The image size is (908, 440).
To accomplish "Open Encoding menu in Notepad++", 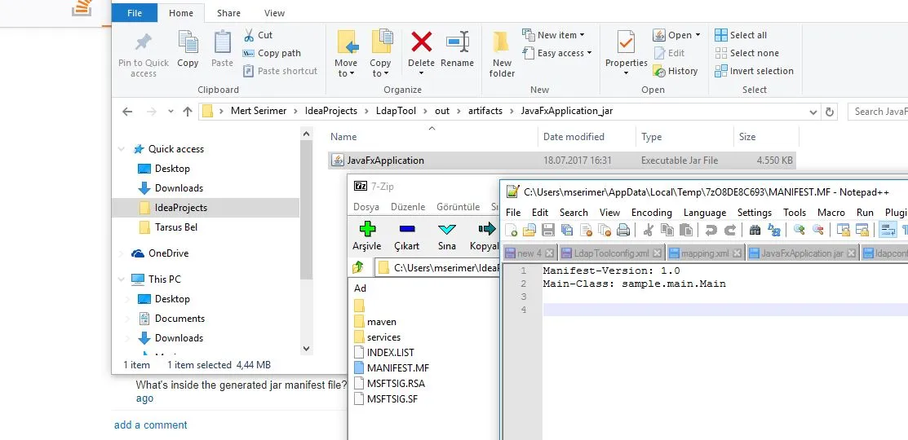I will click(652, 212).
